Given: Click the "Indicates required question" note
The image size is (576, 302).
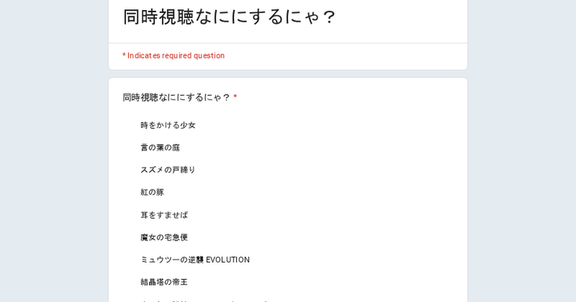Looking at the screenshot, I should coord(176,56).
